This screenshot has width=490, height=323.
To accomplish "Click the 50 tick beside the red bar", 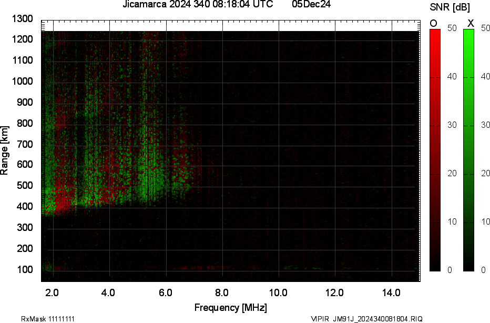I will tap(451, 29).
